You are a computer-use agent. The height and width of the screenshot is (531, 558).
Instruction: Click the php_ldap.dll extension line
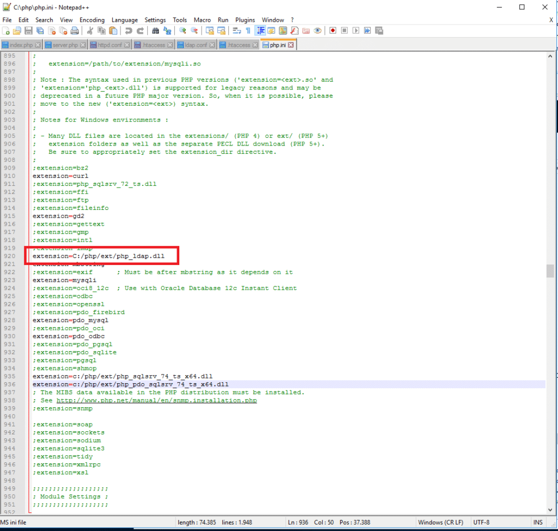click(x=99, y=256)
